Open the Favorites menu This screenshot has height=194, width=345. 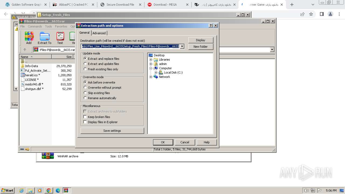coord(61,26)
